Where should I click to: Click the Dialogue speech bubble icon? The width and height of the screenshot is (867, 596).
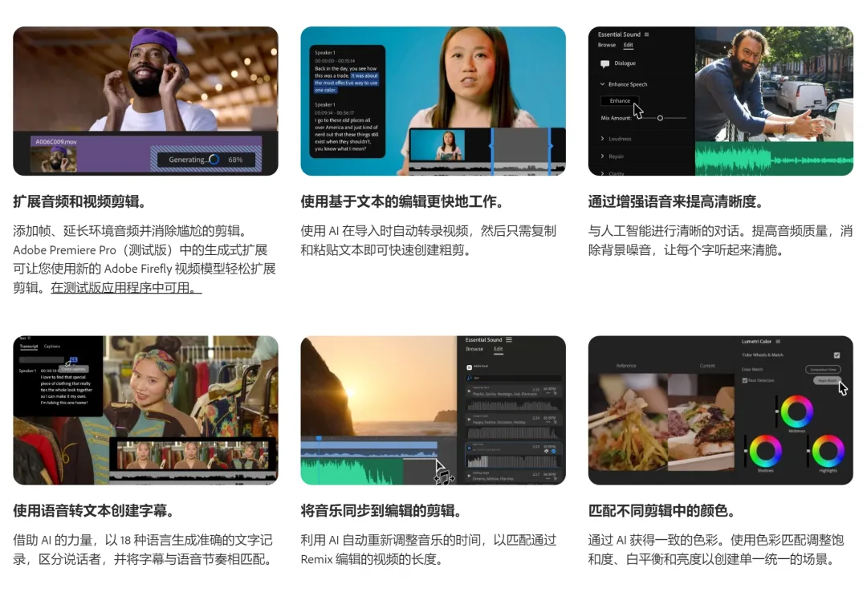[x=605, y=63]
